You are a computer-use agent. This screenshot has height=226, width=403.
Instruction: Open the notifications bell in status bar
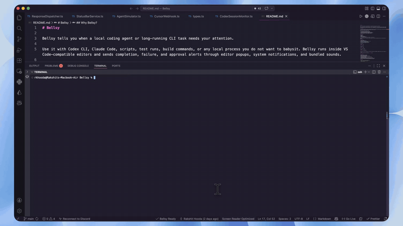click(385, 219)
